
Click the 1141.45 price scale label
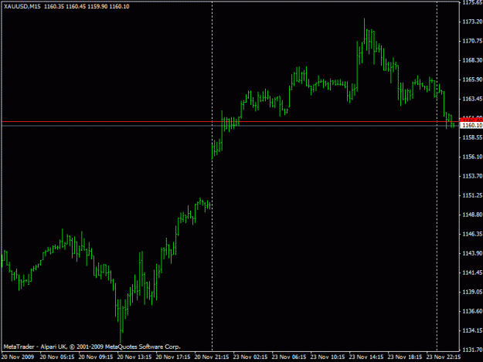pyautogui.click(x=472, y=272)
